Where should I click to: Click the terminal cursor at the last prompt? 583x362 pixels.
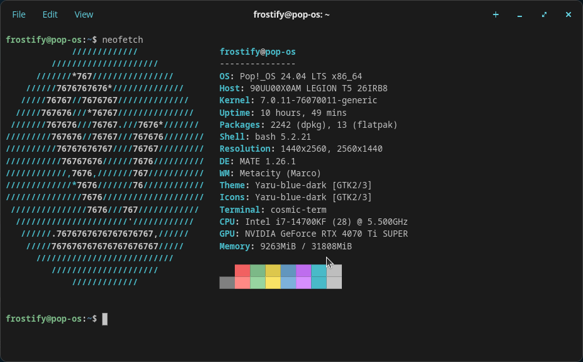105,319
